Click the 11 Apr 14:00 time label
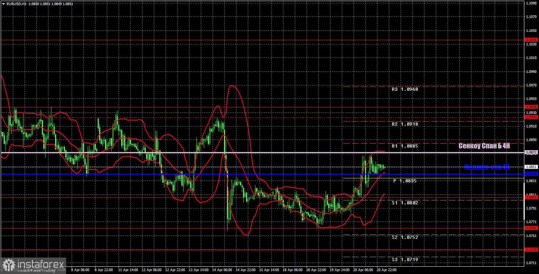The height and width of the screenshot is (274, 539). pos(128,270)
